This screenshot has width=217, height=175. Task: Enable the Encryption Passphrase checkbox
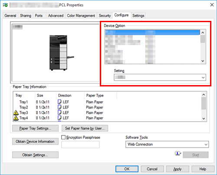(63, 137)
